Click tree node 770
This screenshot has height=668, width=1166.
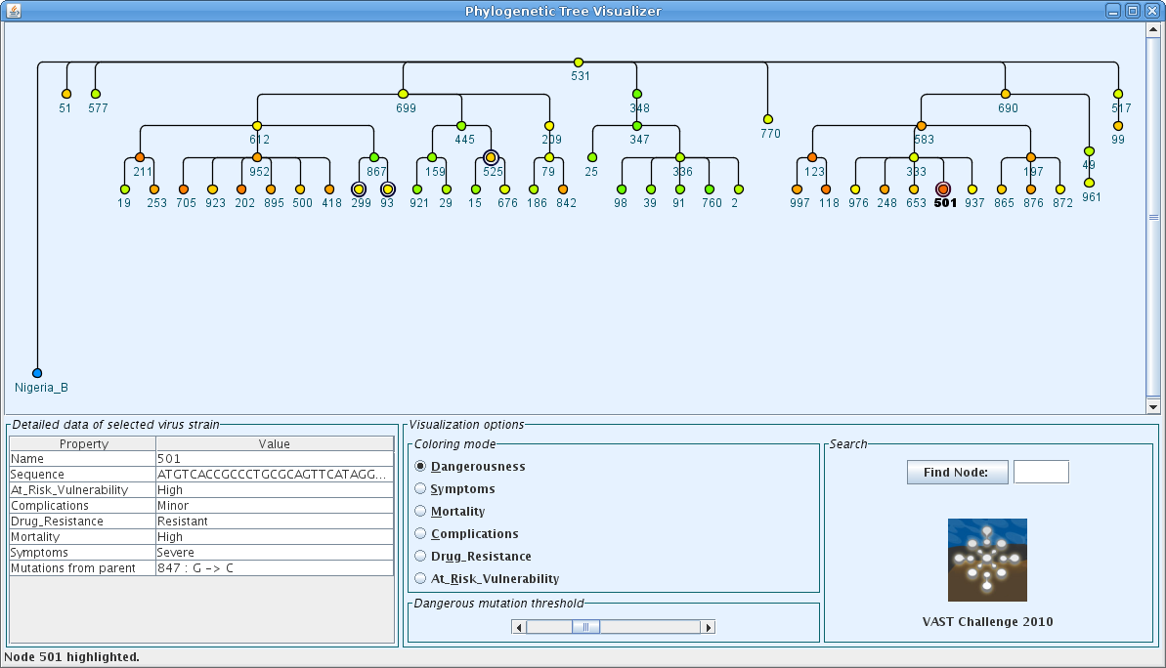tap(767, 119)
